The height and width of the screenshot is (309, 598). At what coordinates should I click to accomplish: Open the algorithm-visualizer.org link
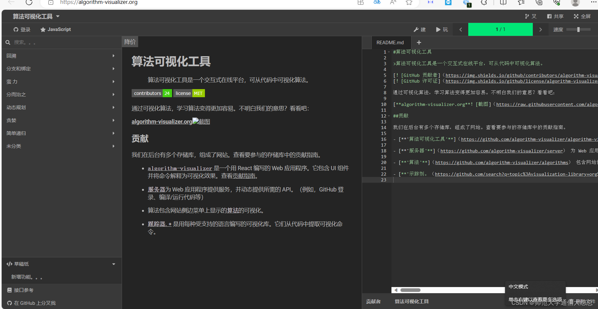162,122
